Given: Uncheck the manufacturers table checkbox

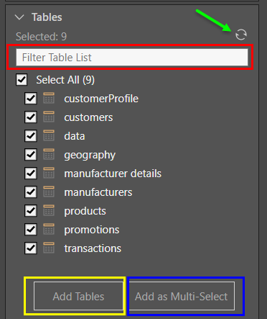Looking at the screenshot, I should tap(31, 192).
